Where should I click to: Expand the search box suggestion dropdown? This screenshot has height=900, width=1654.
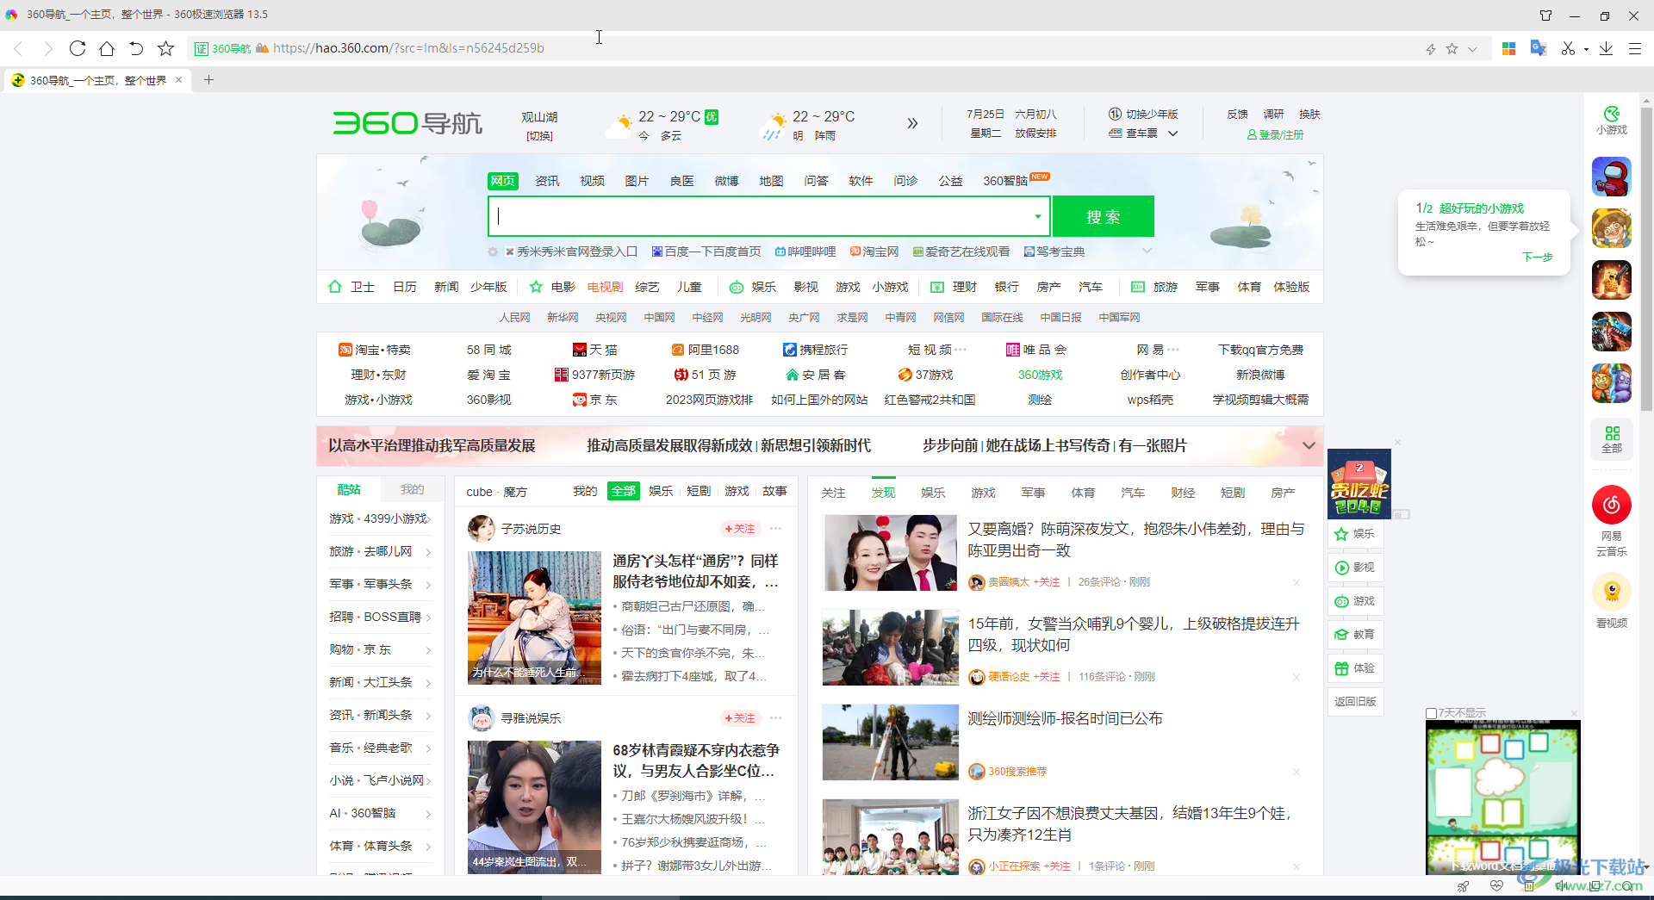(1037, 217)
